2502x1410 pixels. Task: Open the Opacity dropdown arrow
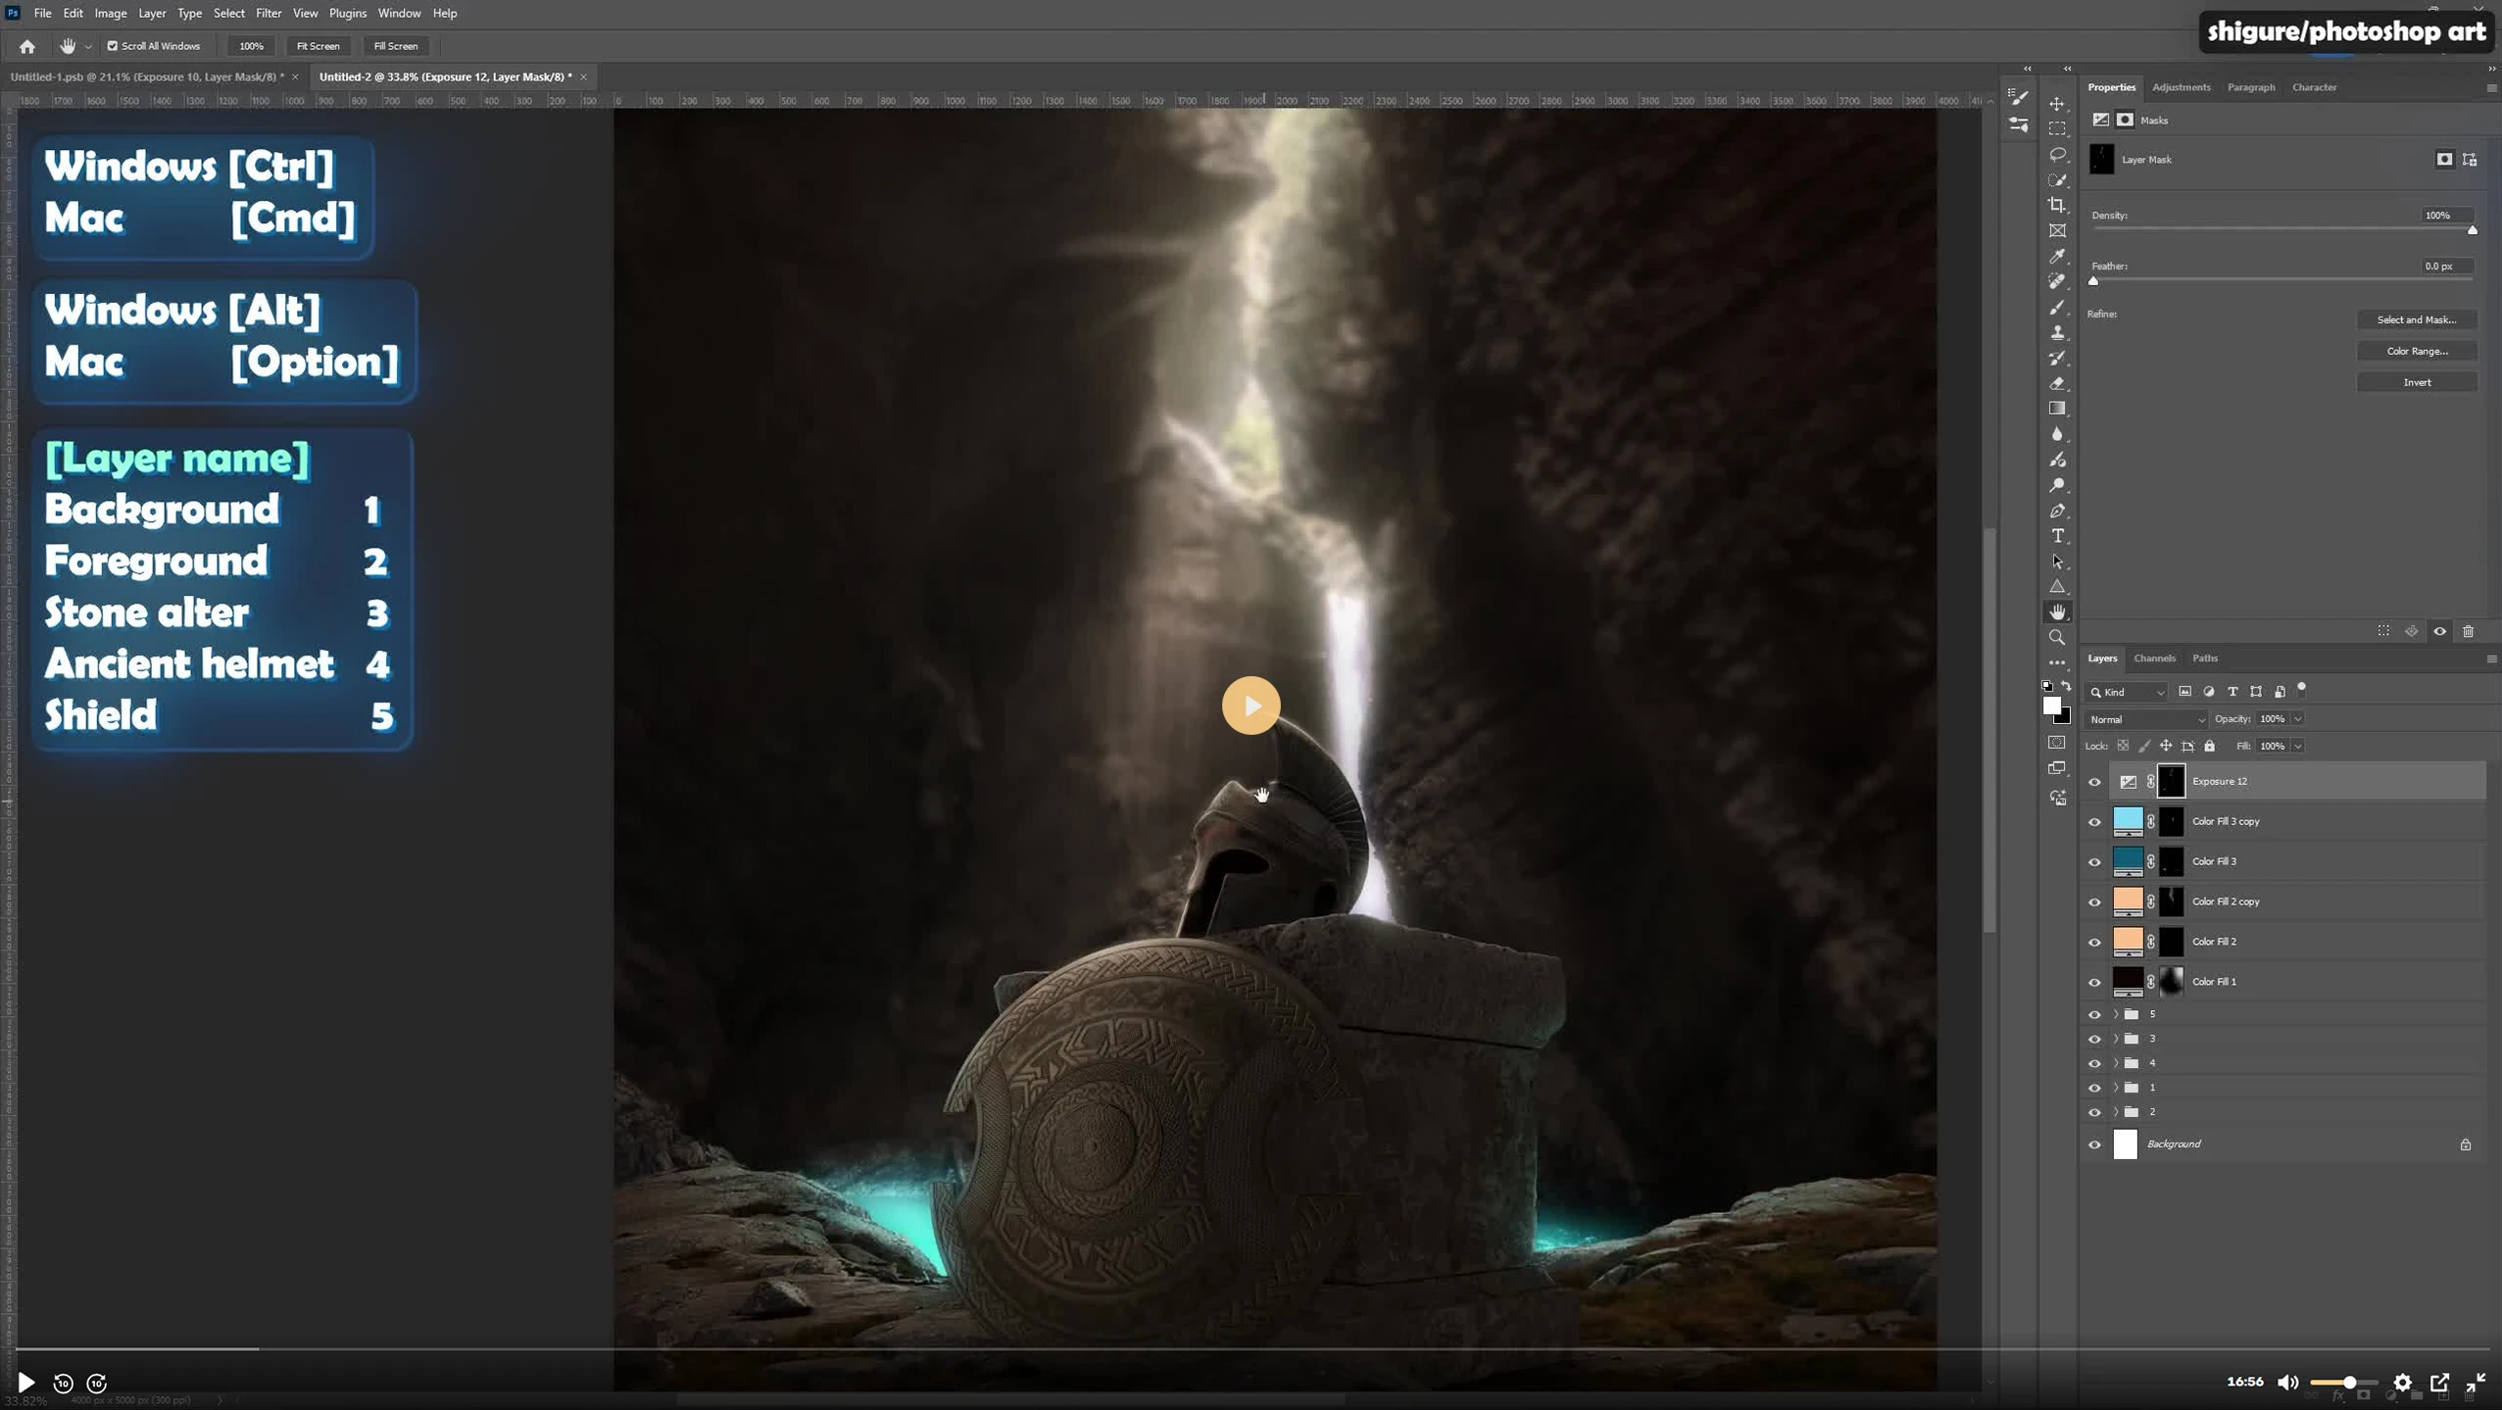pyautogui.click(x=2297, y=719)
